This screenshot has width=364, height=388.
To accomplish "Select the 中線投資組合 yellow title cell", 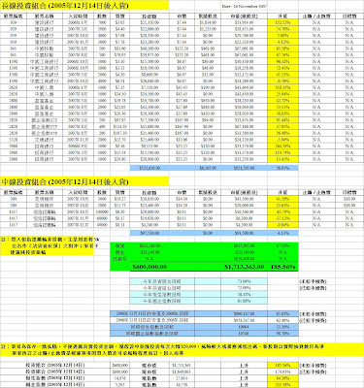I will tap(84, 181).
